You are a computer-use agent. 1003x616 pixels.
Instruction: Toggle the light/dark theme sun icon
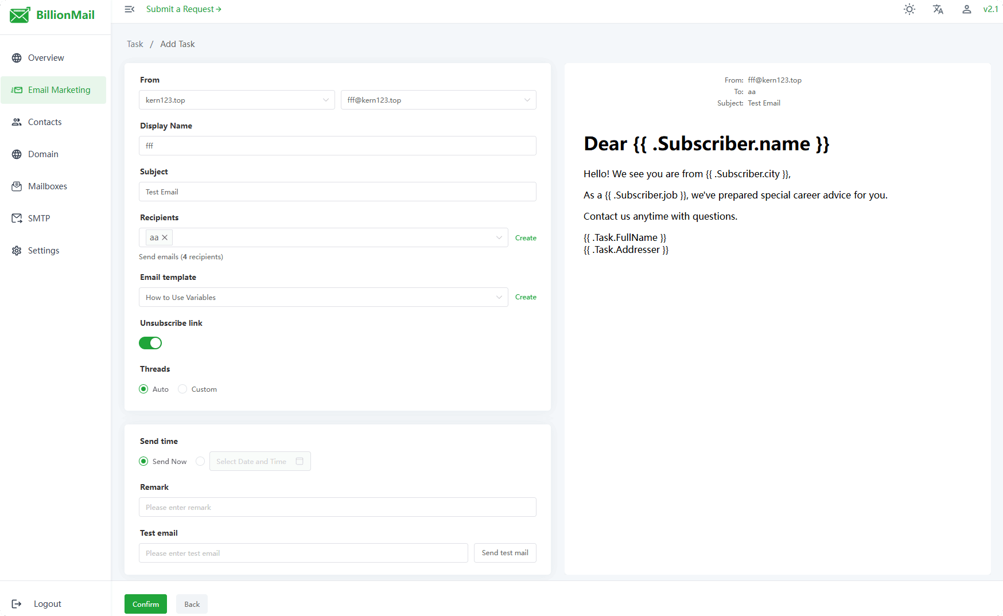click(909, 9)
